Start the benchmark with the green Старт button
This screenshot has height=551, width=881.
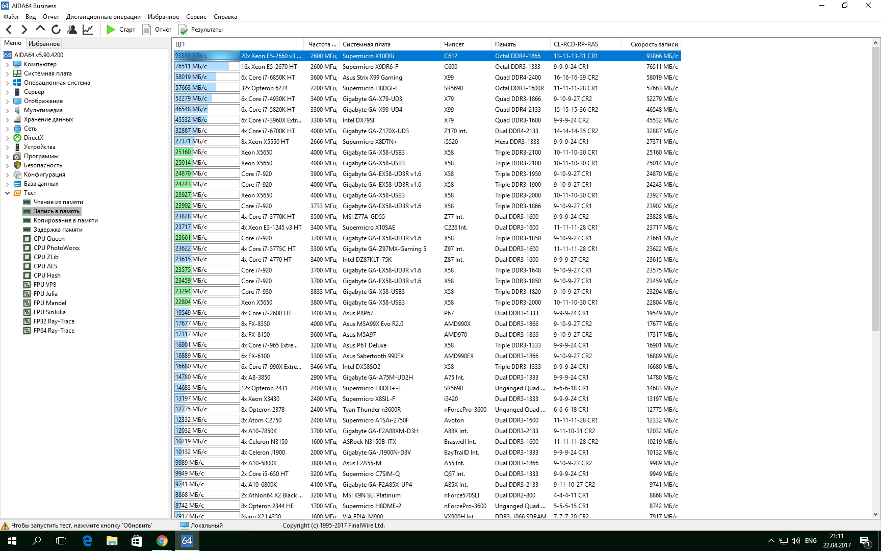pyautogui.click(x=121, y=30)
